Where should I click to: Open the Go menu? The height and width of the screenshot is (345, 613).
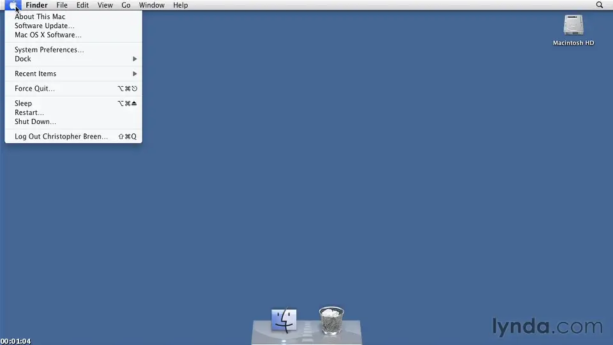126,5
